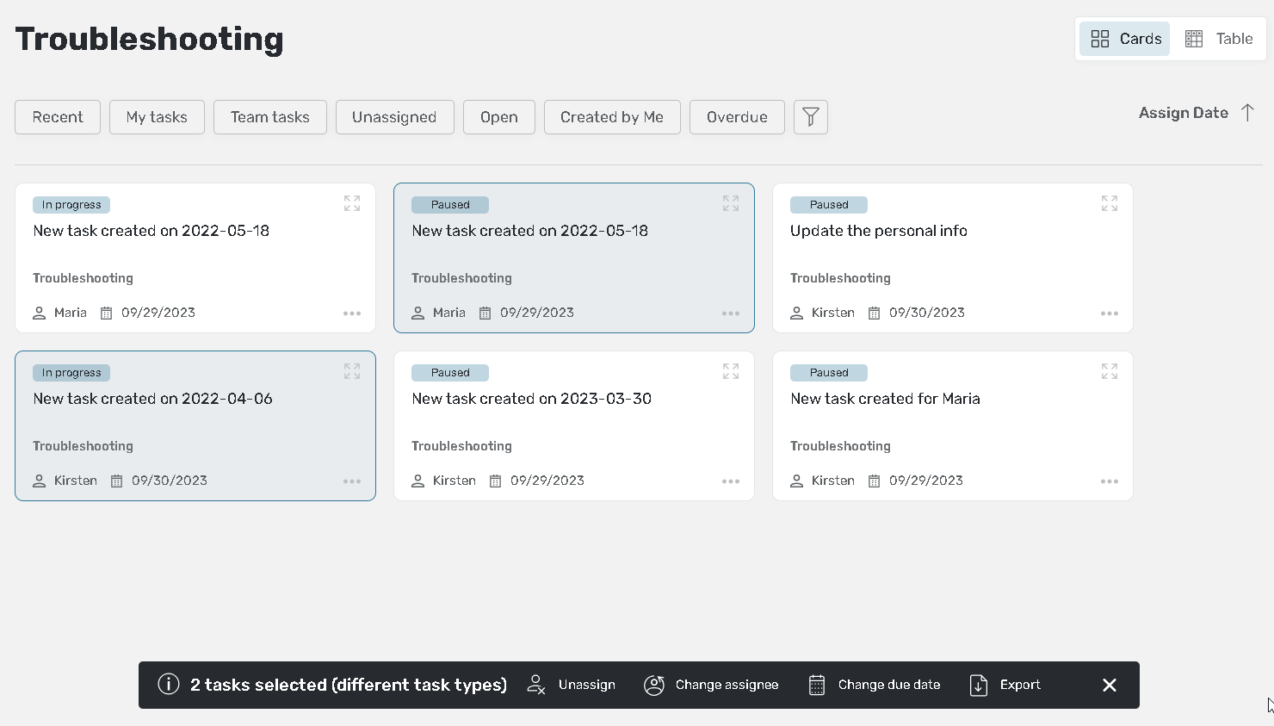Open more options on 2022-04-06 task card

tap(351, 481)
